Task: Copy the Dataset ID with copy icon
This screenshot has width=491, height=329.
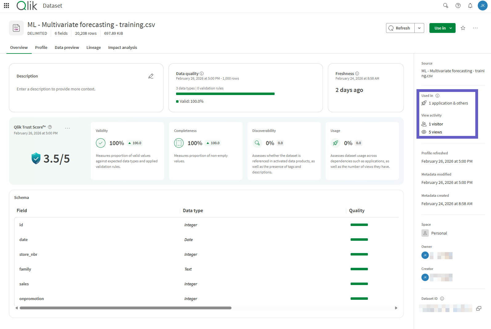Action: pyautogui.click(x=479, y=308)
